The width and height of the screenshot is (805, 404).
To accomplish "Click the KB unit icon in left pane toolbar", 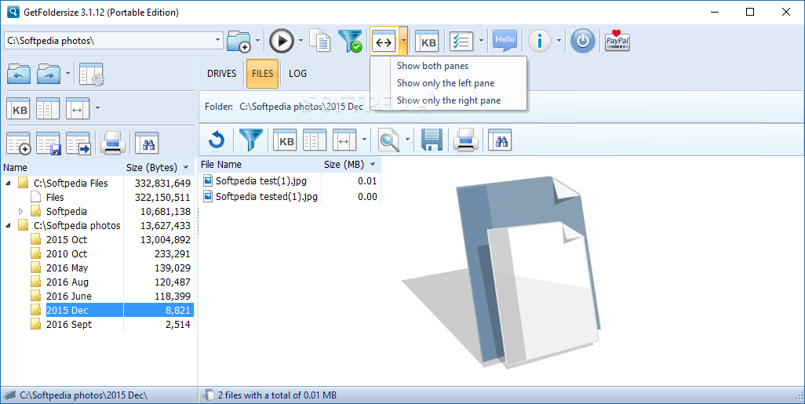I will click(19, 108).
